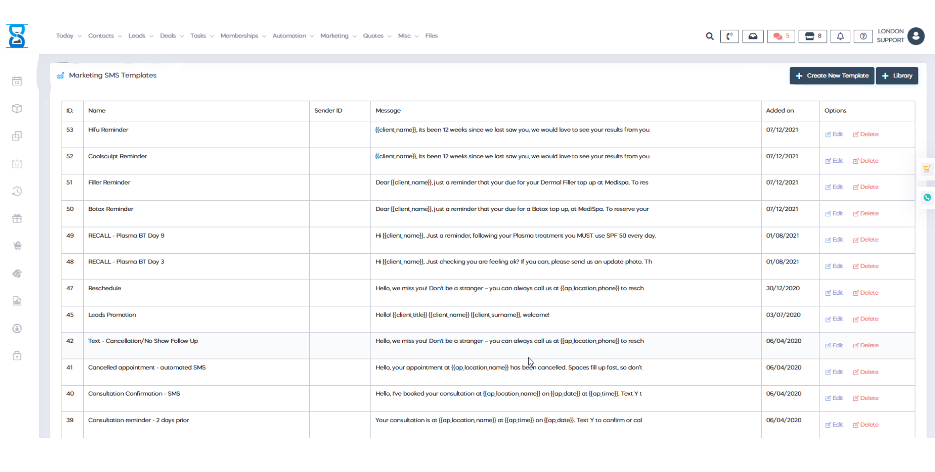The height and width of the screenshot is (472, 935).
Task: View chat messages showing 5 unread
Action: 781,36
